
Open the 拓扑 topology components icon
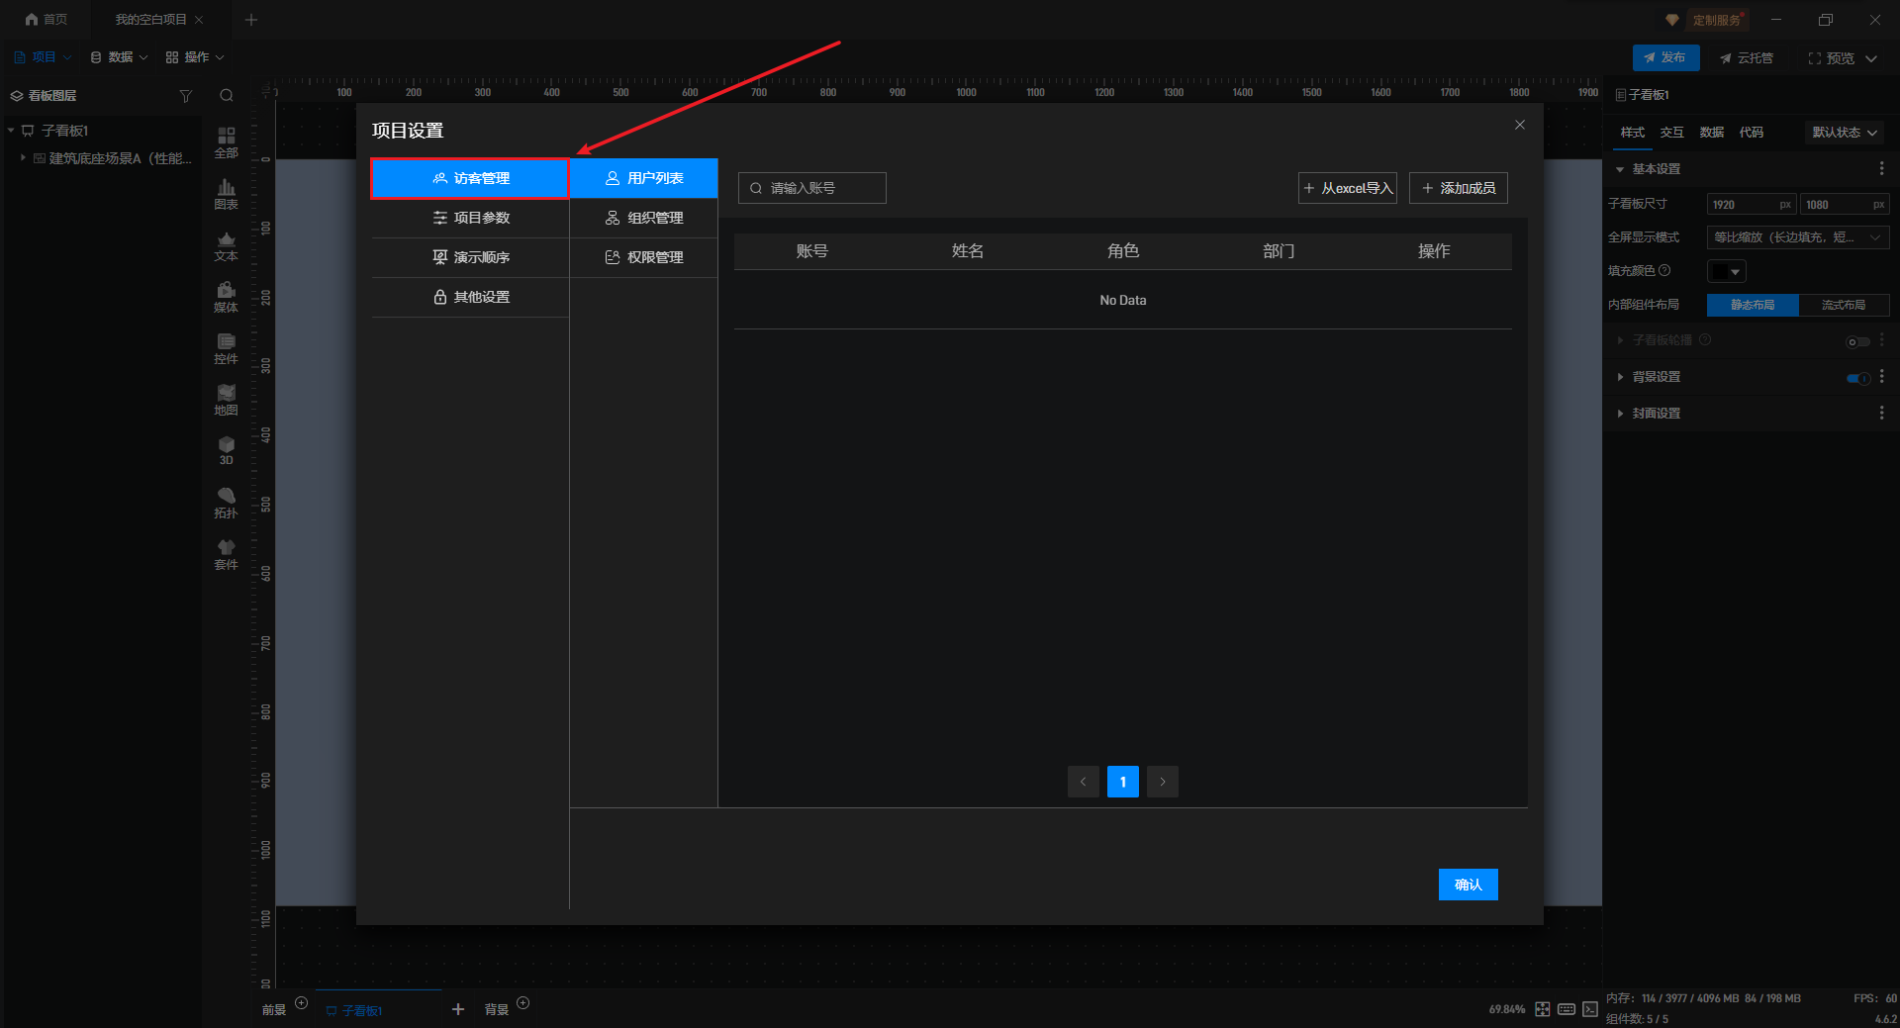[x=227, y=503]
